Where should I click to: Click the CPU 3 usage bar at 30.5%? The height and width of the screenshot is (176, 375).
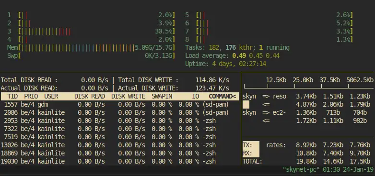click(96, 32)
